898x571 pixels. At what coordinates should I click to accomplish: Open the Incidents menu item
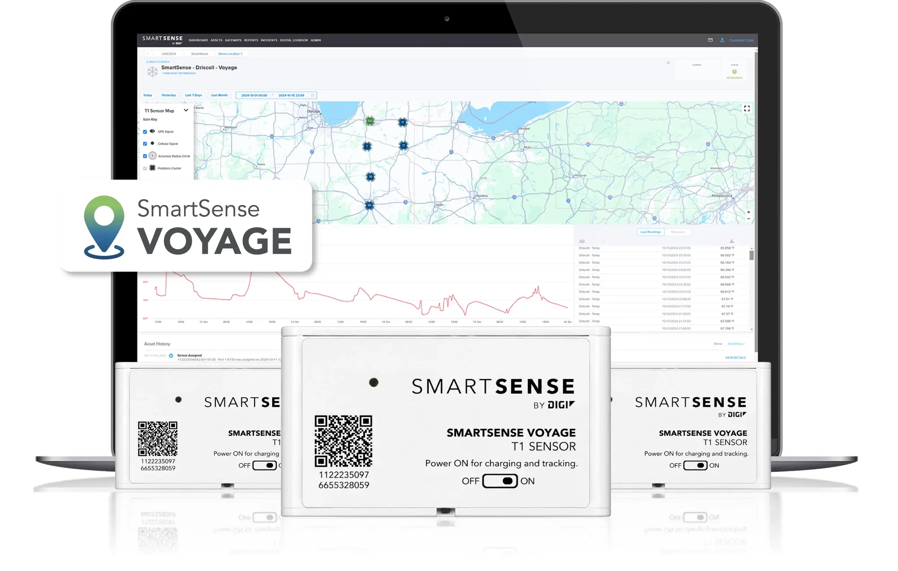click(269, 40)
